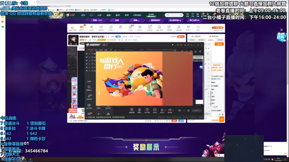This screenshot has height=162, width=289.
Task: Add multimedia source in 直播伴侣
Action: [x=155, y=110]
